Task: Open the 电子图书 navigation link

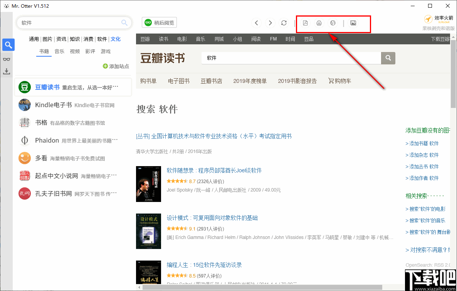Action: pos(179,81)
